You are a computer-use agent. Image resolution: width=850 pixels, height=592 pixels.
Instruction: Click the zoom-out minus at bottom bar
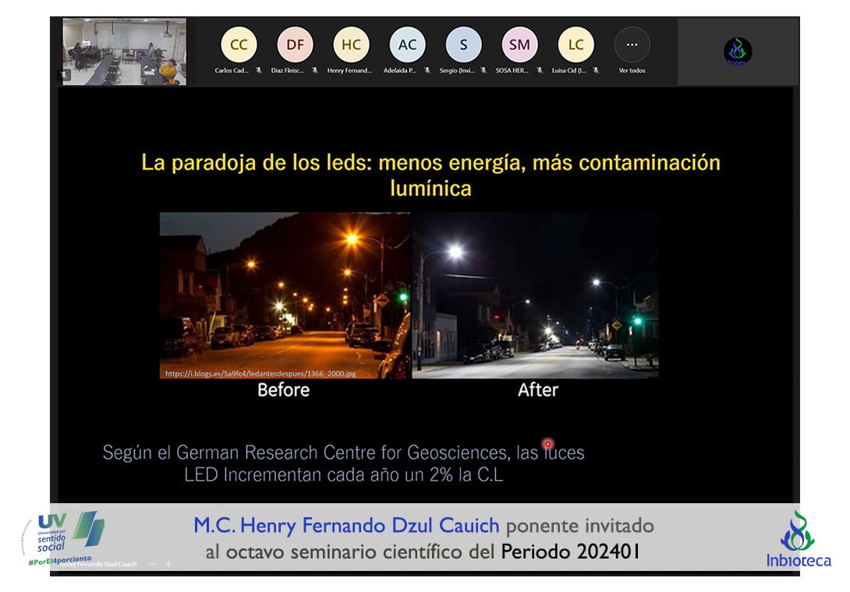152,563
